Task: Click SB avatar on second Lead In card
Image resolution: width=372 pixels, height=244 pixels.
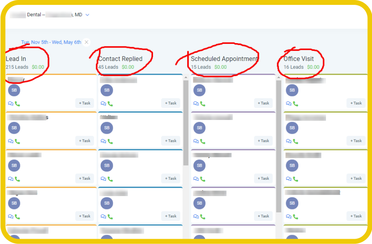Action: [x=14, y=128]
